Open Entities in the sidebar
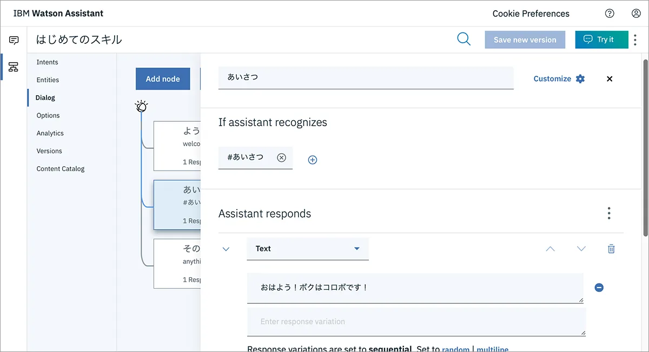This screenshot has width=649, height=352. [48, 80]
